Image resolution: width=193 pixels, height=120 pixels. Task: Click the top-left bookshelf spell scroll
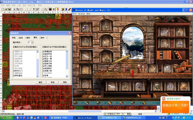point(164,32)
